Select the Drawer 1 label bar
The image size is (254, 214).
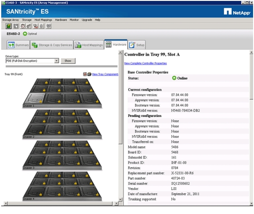pos(62,106)
